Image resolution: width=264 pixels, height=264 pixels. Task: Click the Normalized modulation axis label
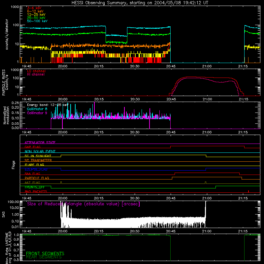[6, 115]
